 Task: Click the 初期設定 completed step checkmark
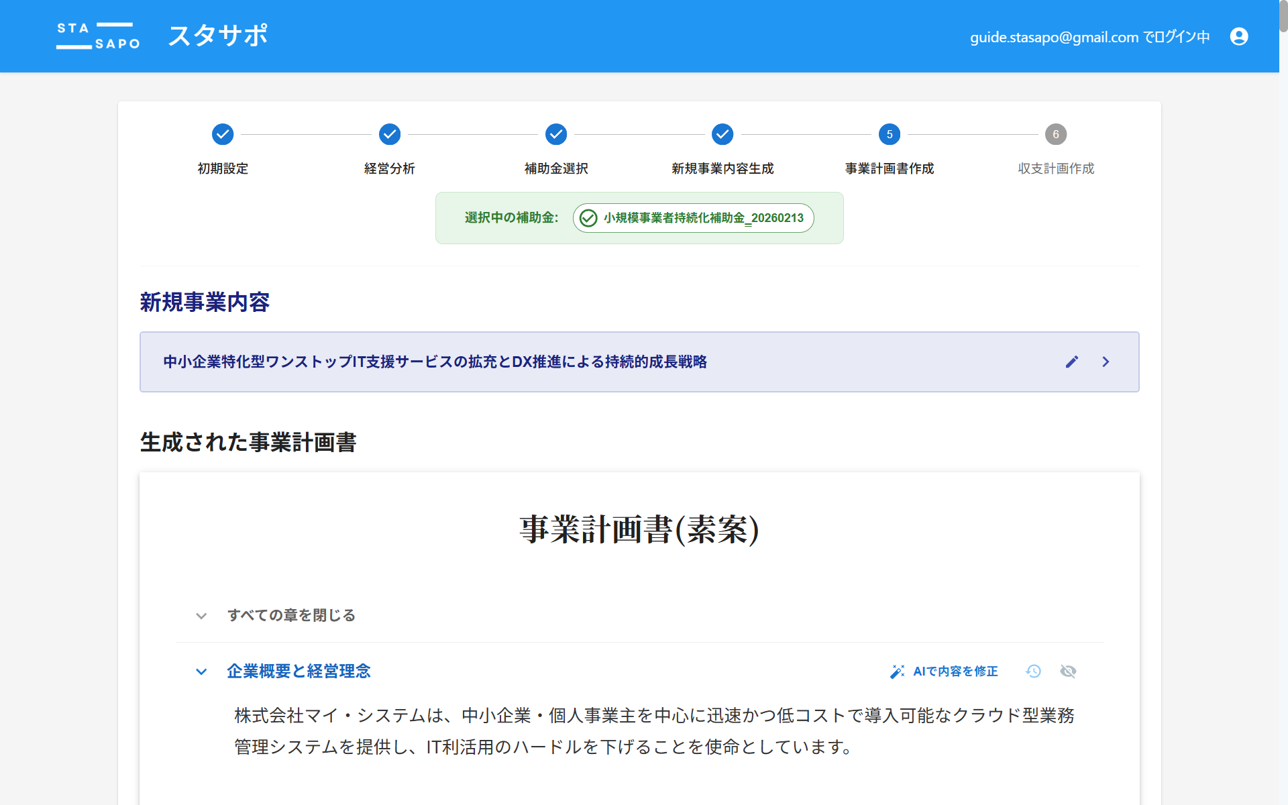click(x=223, y=134)
